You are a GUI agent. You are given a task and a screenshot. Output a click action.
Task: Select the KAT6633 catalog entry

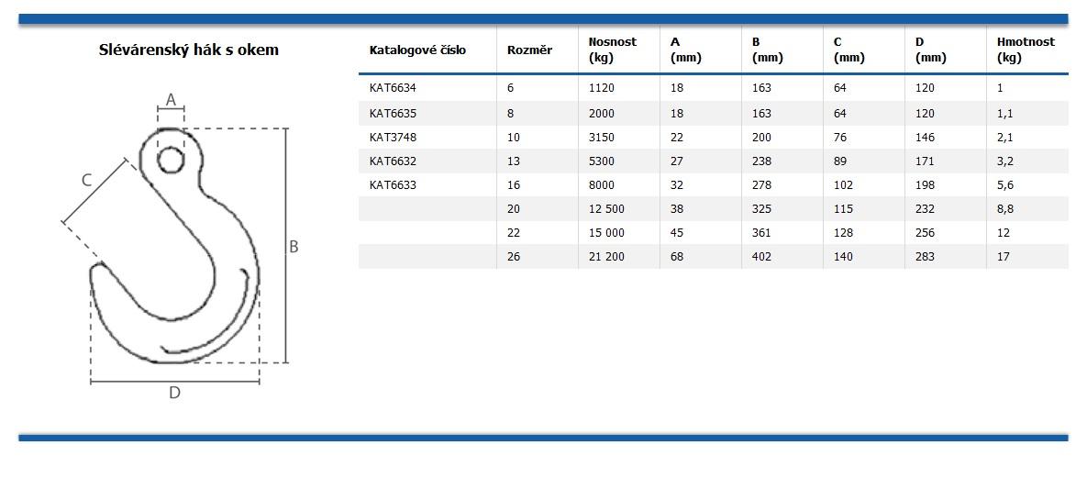(x=393, y=185)
